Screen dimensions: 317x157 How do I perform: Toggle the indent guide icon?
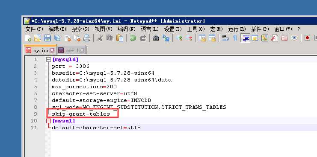click(x=245, y=38)
